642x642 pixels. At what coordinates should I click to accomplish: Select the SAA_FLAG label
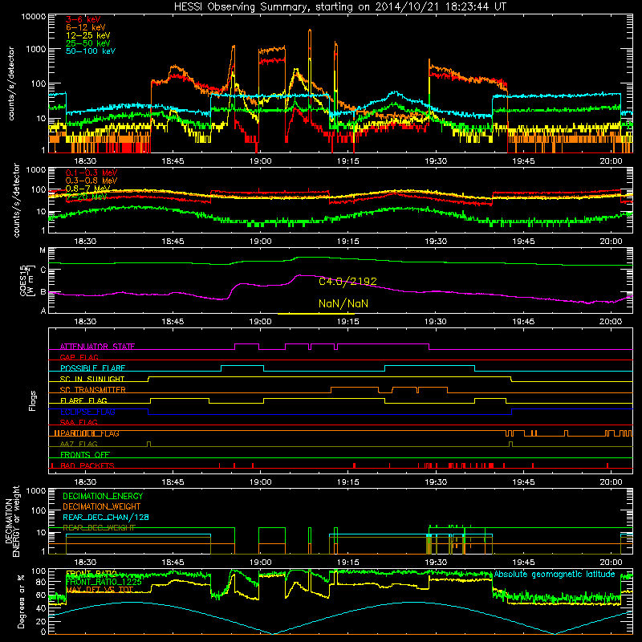(79, 422)
